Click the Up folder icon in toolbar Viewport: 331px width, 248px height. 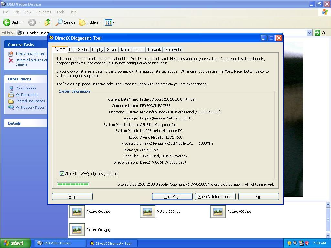(48, 22)
